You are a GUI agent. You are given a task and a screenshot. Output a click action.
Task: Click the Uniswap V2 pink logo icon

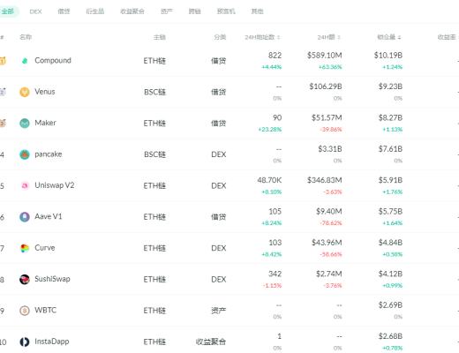[x=25, y=185]
